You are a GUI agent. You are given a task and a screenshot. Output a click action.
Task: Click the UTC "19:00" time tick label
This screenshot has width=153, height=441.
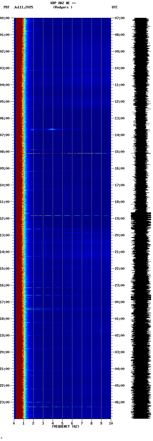tap(120, 219)
